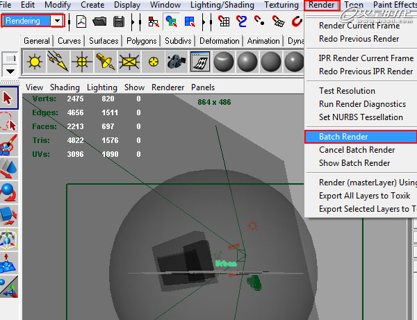The height and width of the screenshot is (320, 417).
Task: Toggle the Snap to Grids magnet icon
Action: (224, 22)
